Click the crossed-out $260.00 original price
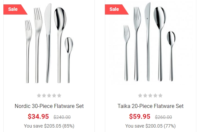Image resolution: width=198 pixels, height=132 pixels. [x=163, y=117]
